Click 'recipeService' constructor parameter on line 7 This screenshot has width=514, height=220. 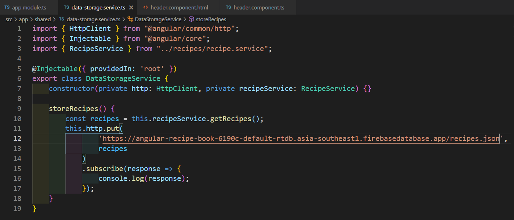[x=266, y=89]
